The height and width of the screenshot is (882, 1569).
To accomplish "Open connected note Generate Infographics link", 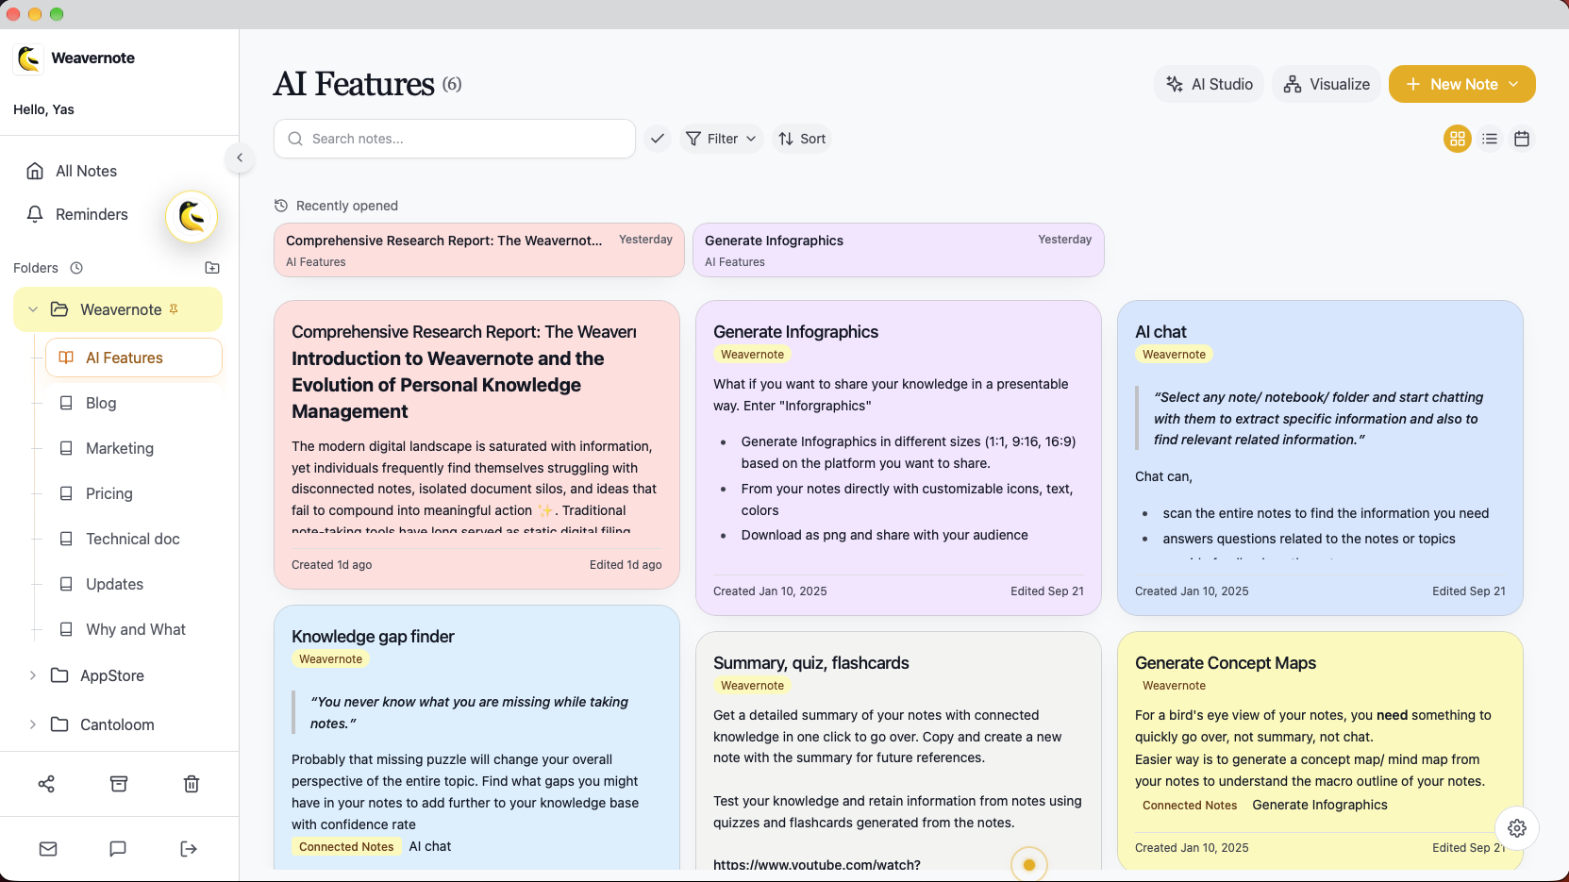I will click(1320, 806).
